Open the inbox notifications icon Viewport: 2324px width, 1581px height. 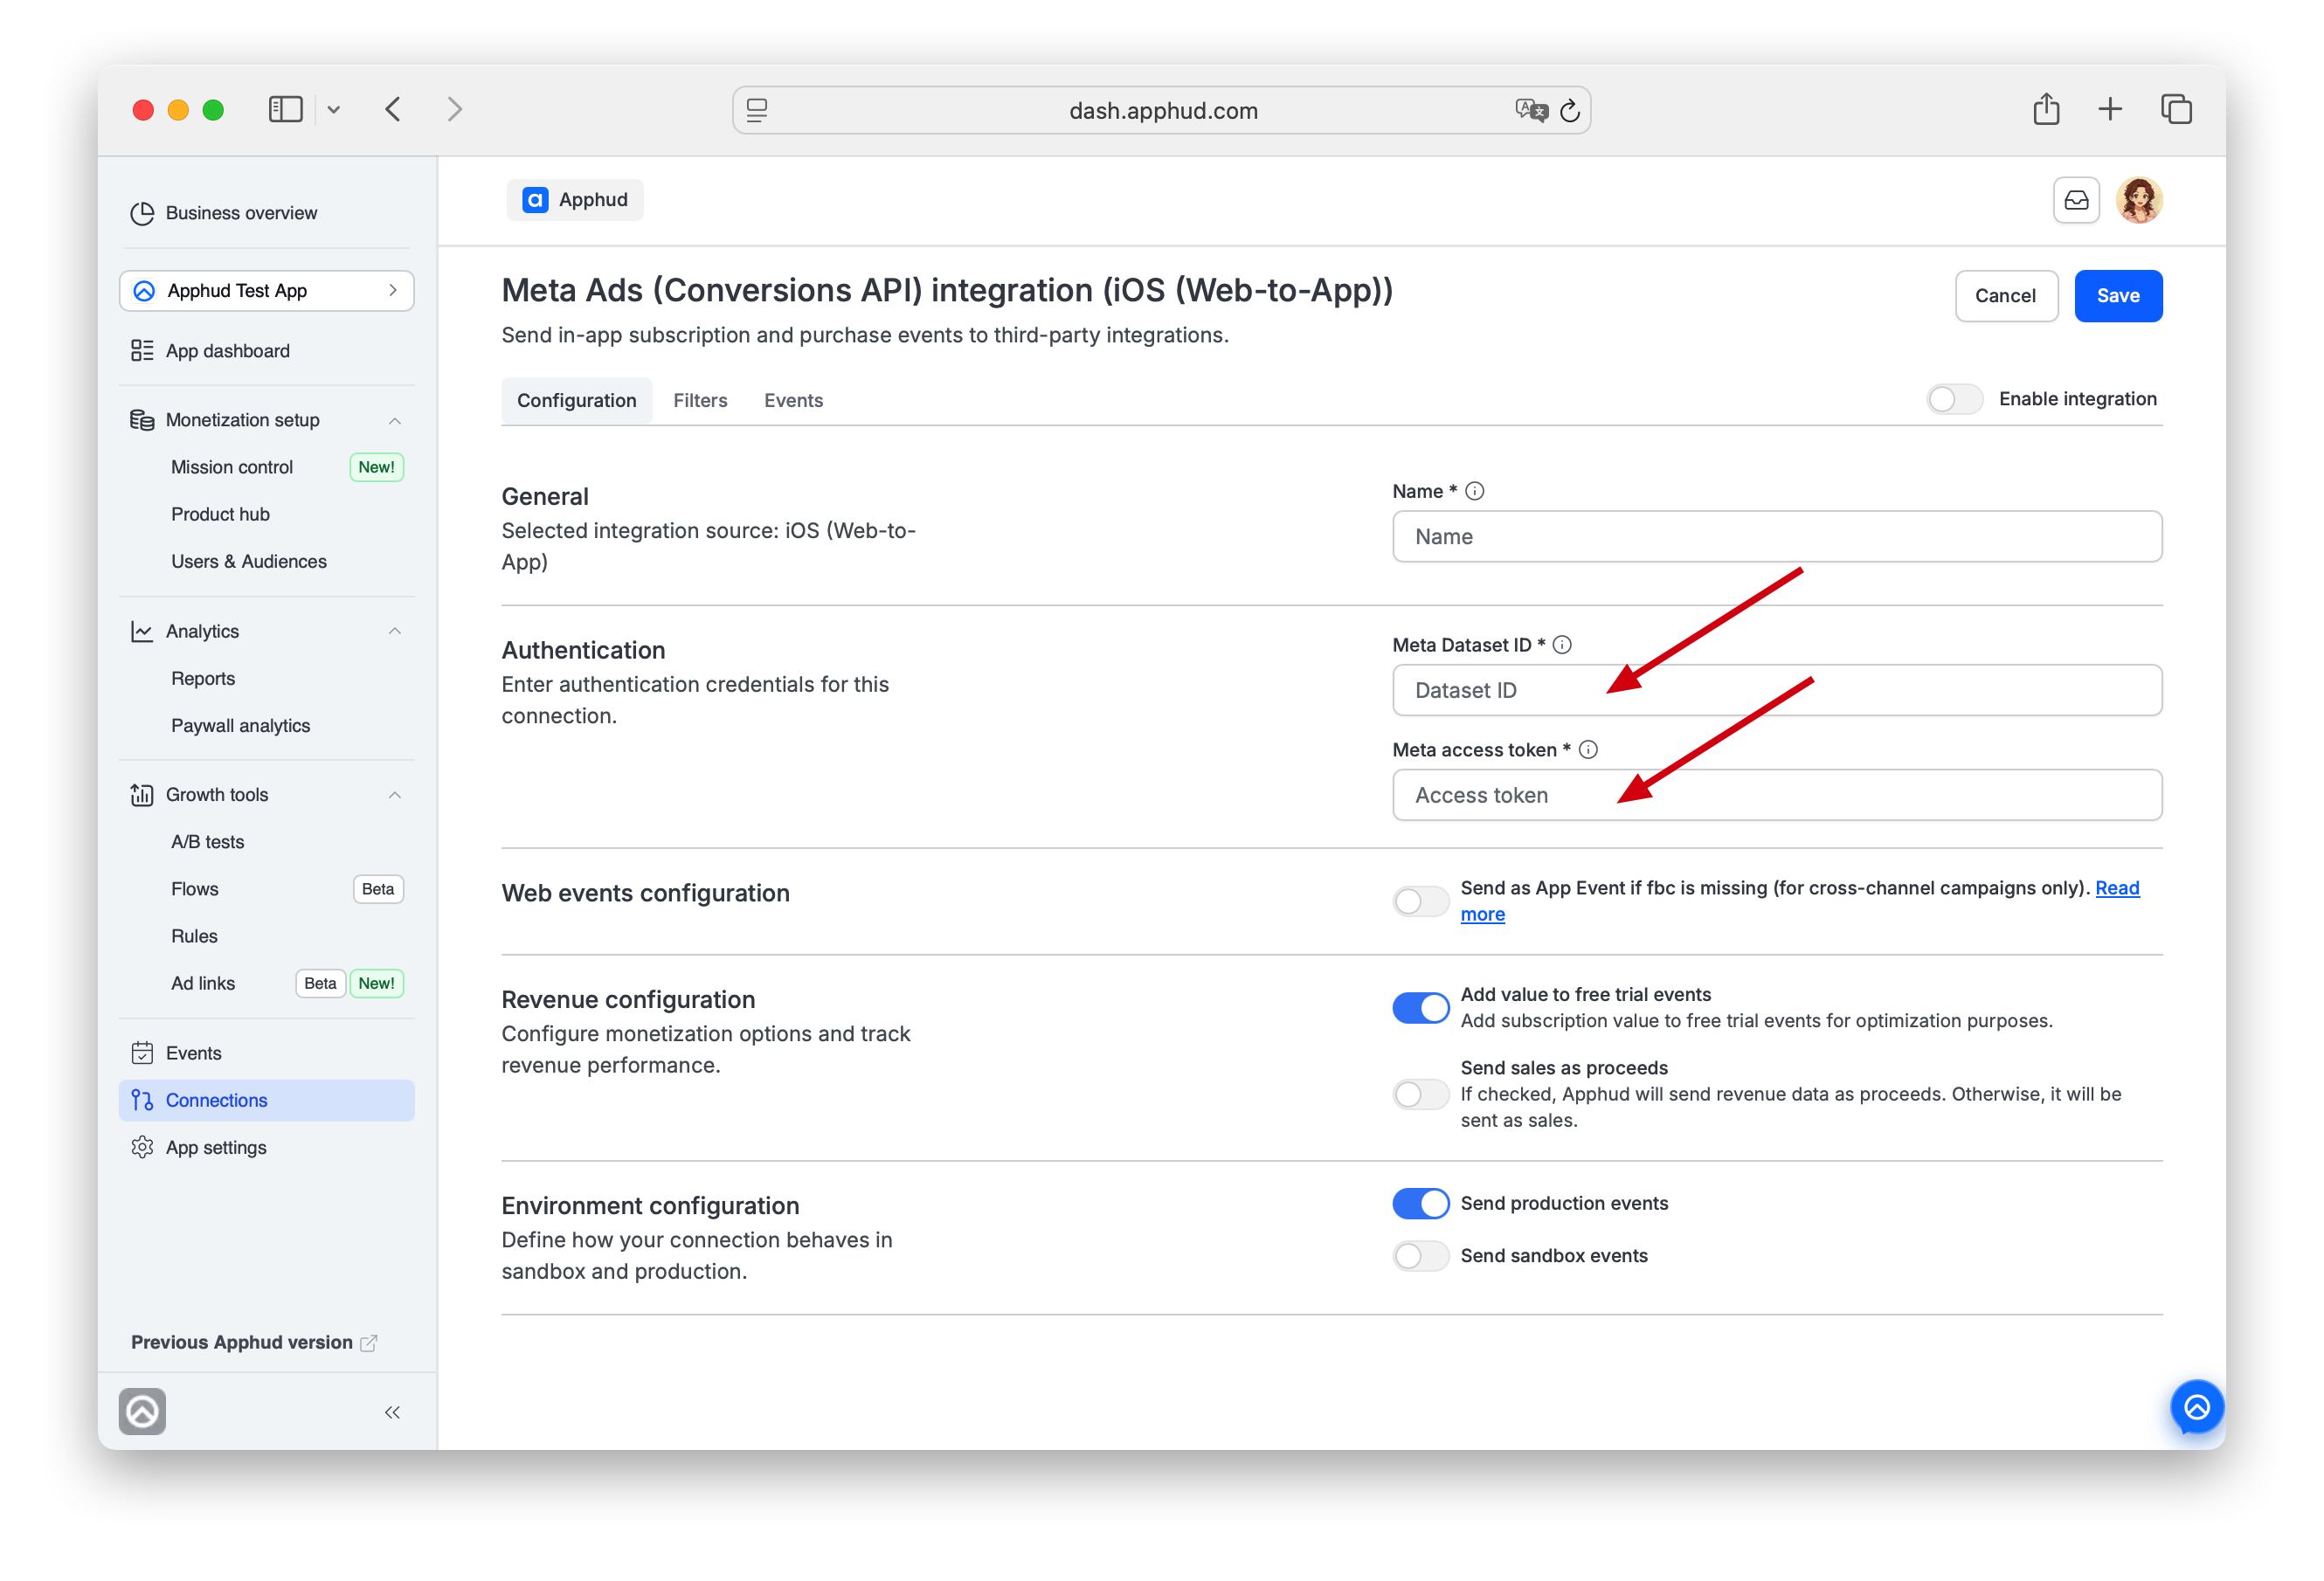pyautogui.click(x=2076, y=200)
